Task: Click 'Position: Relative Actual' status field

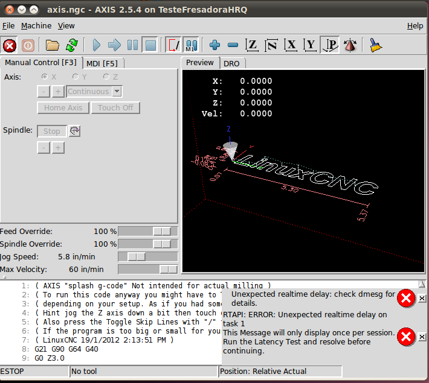Action: [x=280, y=372]
